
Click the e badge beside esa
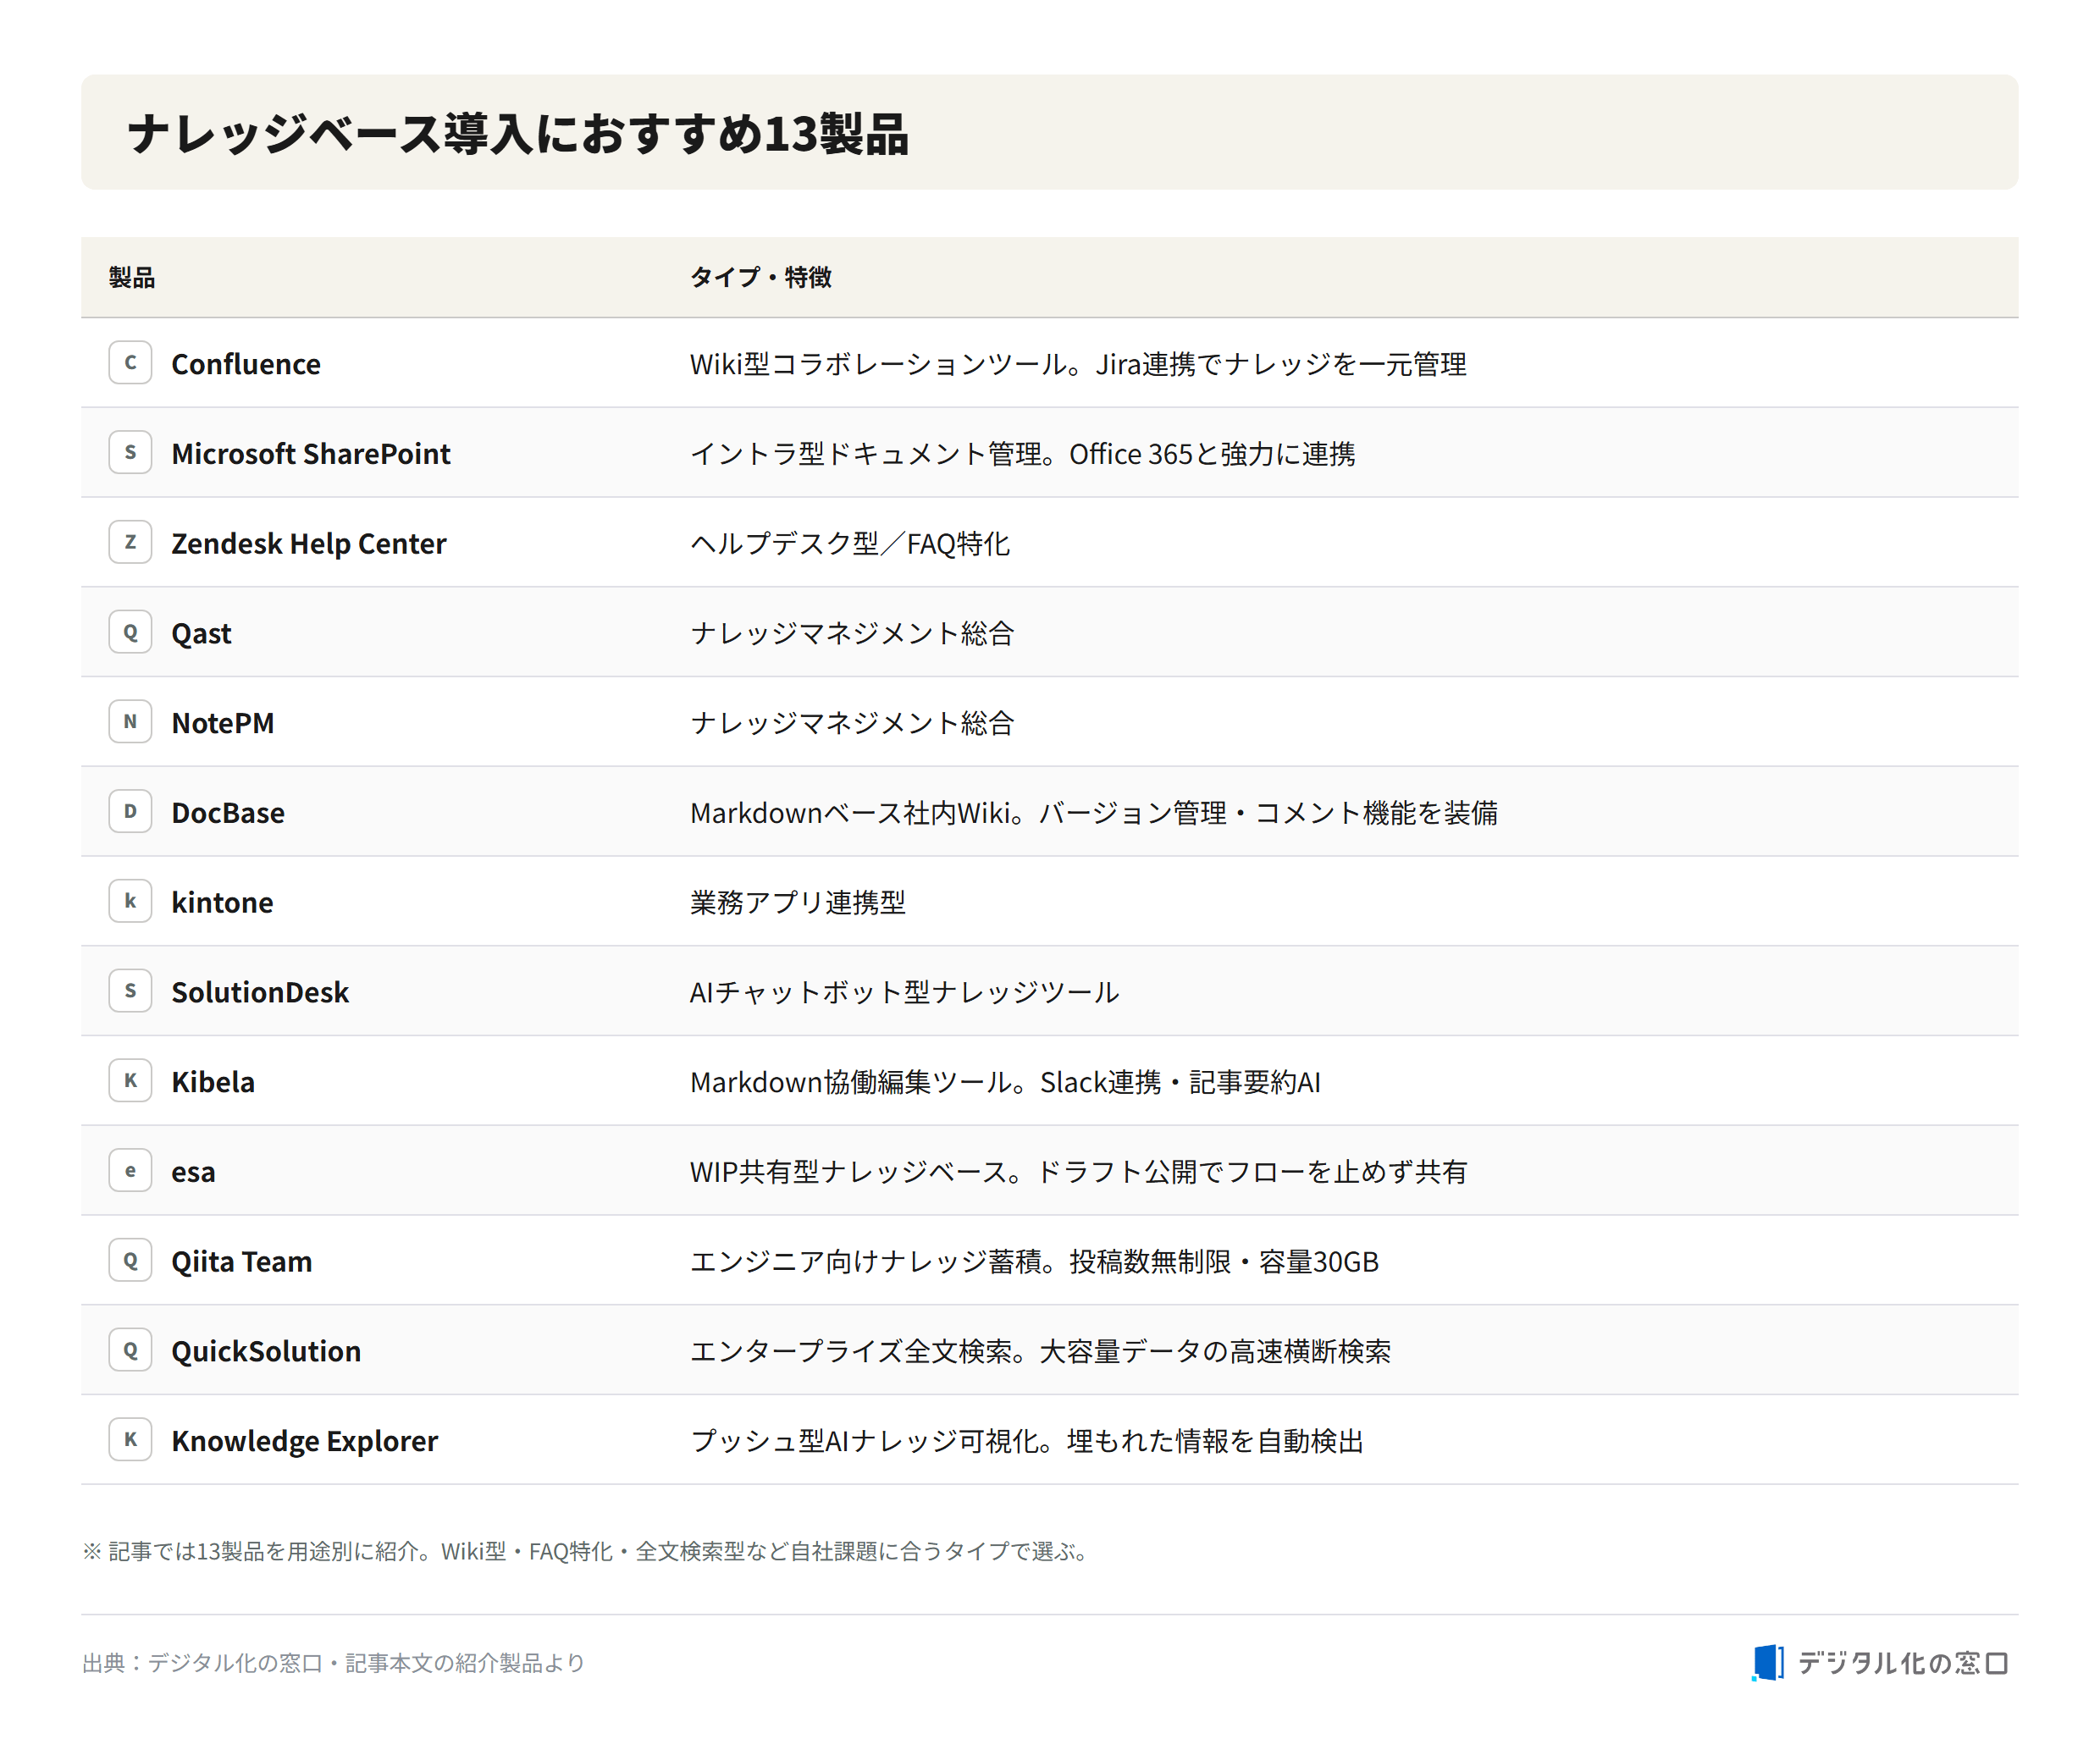tap(130, 1171)
